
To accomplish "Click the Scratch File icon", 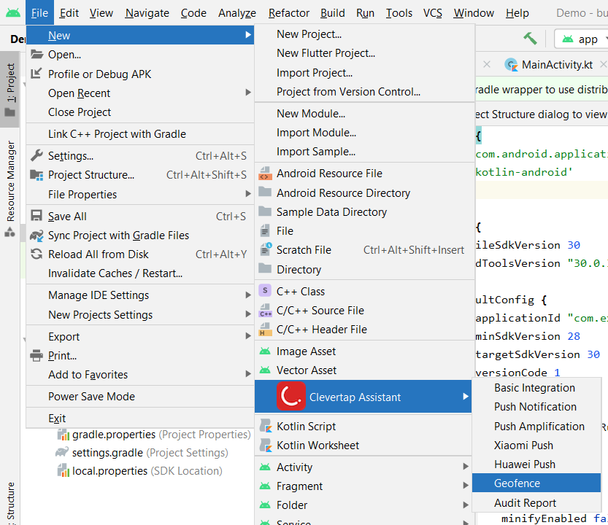I will [266, 249].
